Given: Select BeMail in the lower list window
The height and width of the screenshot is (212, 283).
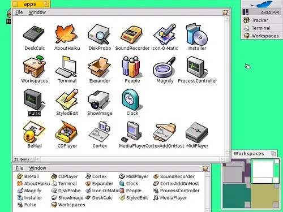Looking at the screenshot, I should pos(28,176).
